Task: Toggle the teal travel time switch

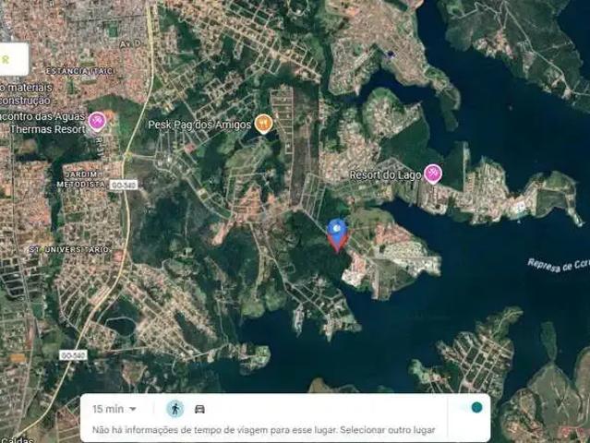Action: point(476,407)
